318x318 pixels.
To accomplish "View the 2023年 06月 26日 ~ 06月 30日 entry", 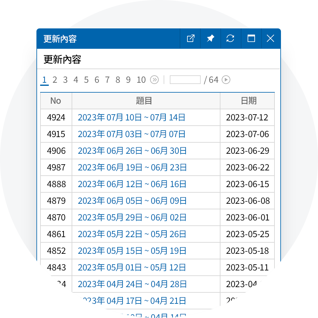I will click(132, 151).
